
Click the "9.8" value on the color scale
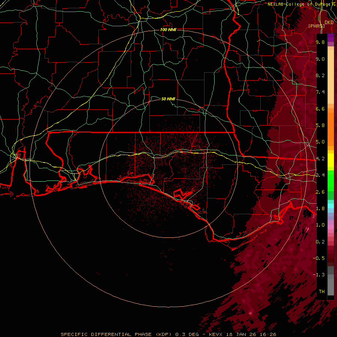320,42
